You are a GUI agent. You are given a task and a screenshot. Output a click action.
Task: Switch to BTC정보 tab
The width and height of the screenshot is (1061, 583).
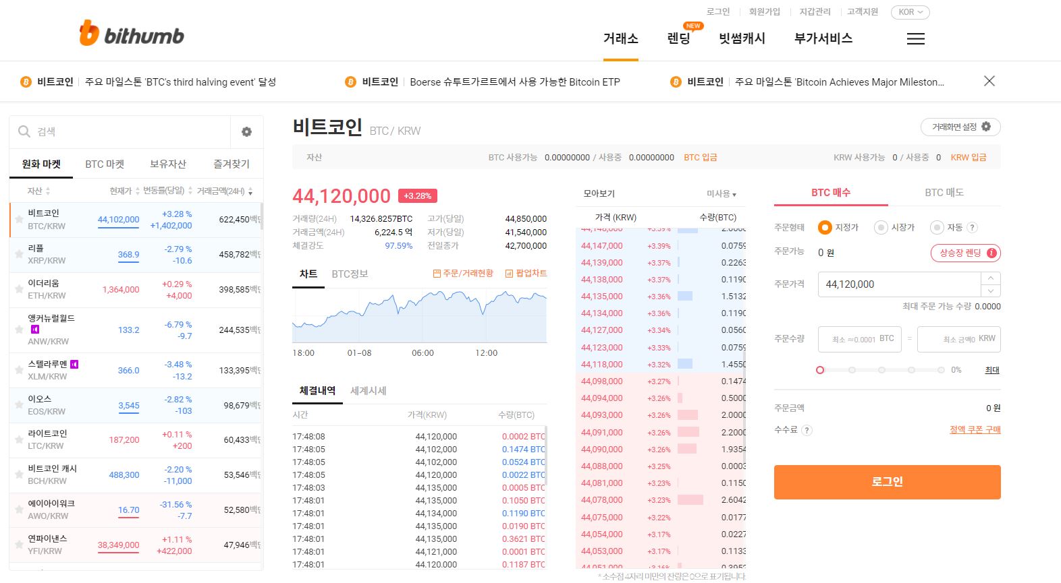(350, 274)
